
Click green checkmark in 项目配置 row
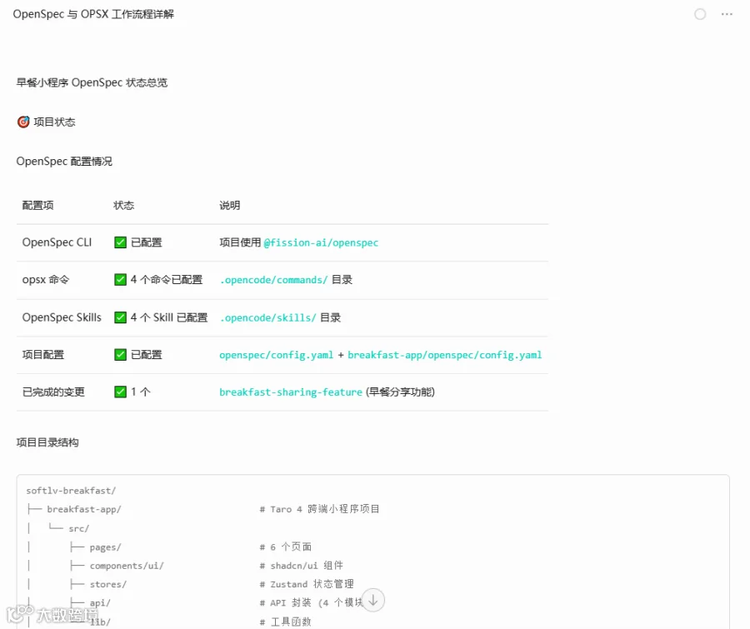(x=120, y=354)
